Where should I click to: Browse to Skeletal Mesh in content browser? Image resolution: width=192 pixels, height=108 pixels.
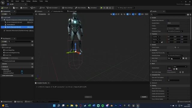tap(177, 69)
